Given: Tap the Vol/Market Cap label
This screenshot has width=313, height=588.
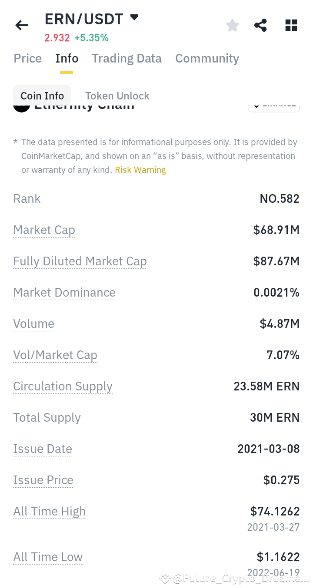Looking at the screenshot, I should click(x=55, y=355).
